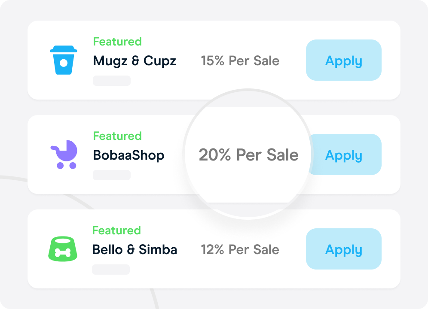
Task: Open the Bello & Simba store name
Action: click(135, 249)
